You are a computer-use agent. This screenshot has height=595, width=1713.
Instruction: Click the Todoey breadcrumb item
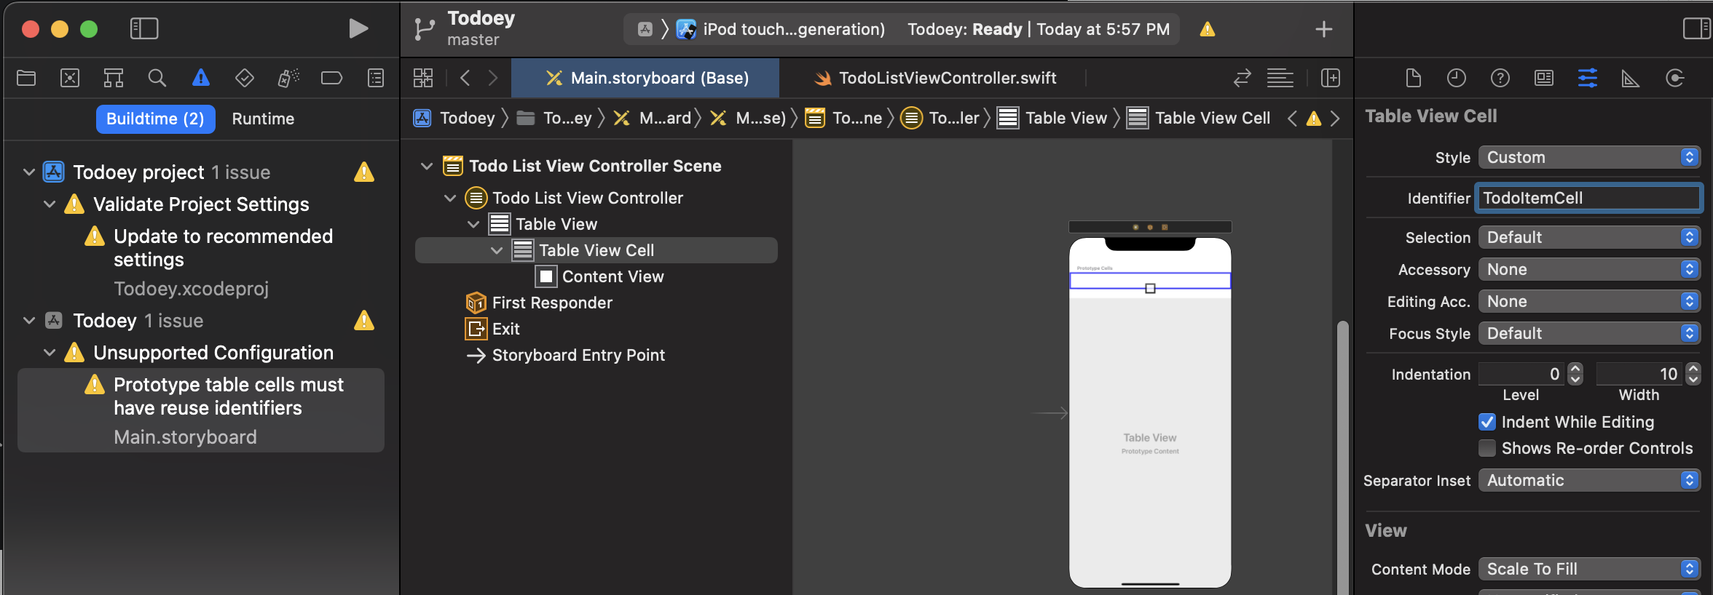point(454,118)
